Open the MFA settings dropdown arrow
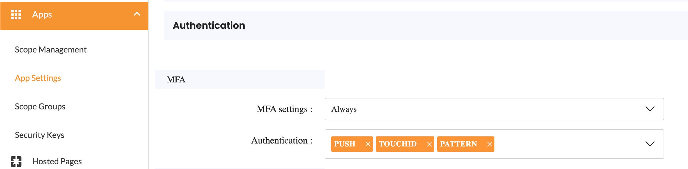 pos(650,109)
